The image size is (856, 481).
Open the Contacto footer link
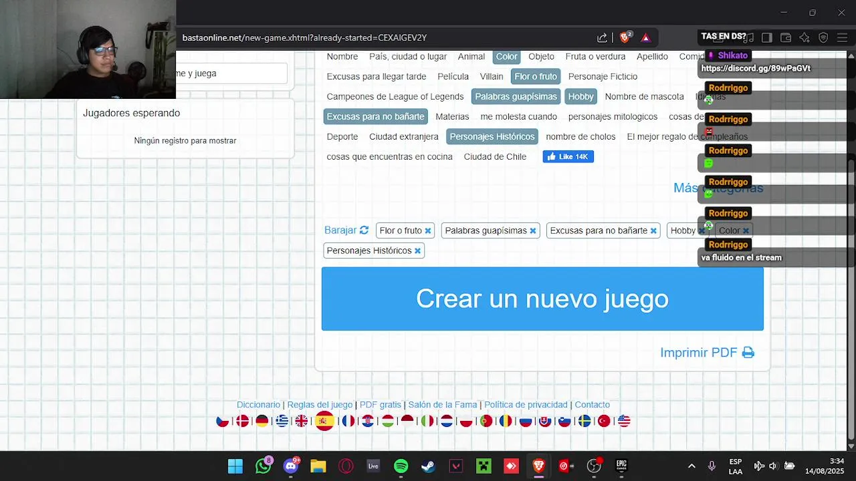(593, 405)
